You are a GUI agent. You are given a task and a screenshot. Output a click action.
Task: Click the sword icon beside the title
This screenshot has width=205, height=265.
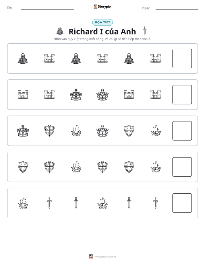pos(145,31)
